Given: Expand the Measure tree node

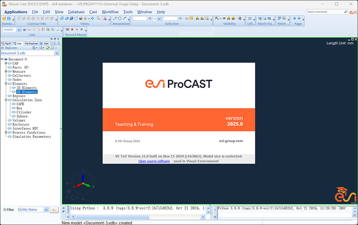Looking at the screenshot, I should coord(6,71).
